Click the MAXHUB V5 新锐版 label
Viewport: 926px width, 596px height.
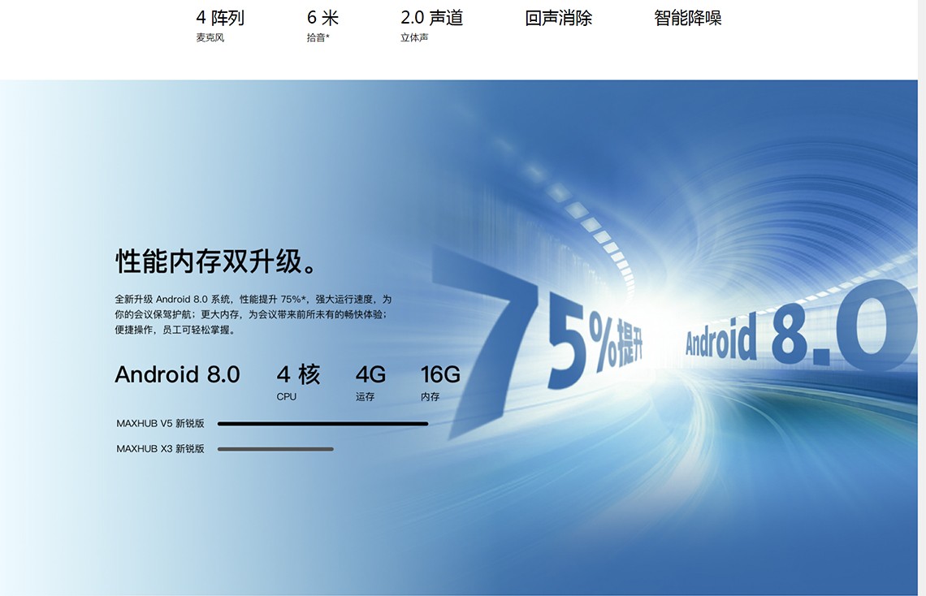click(x=160, y=424)
